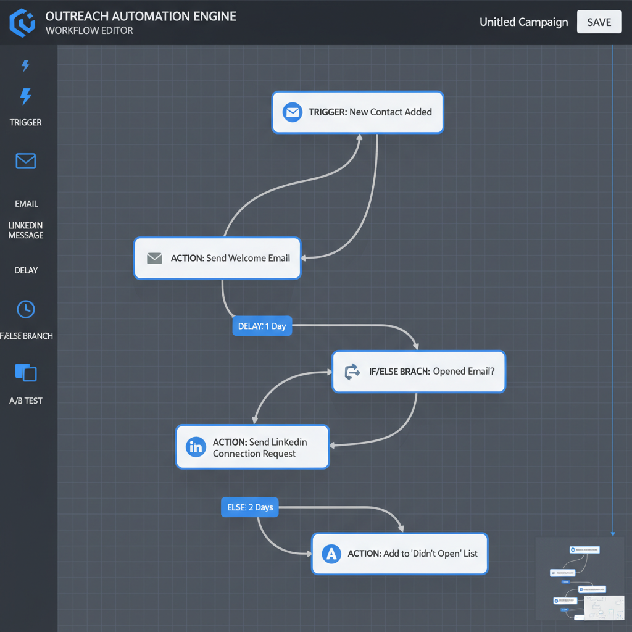Click the 'DELAY: 1 Day' badge
Viewport: 632px width, 632px height.
click(x=262, y=326)
